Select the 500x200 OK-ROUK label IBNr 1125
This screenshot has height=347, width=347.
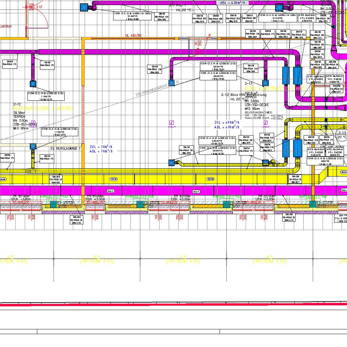77,220
